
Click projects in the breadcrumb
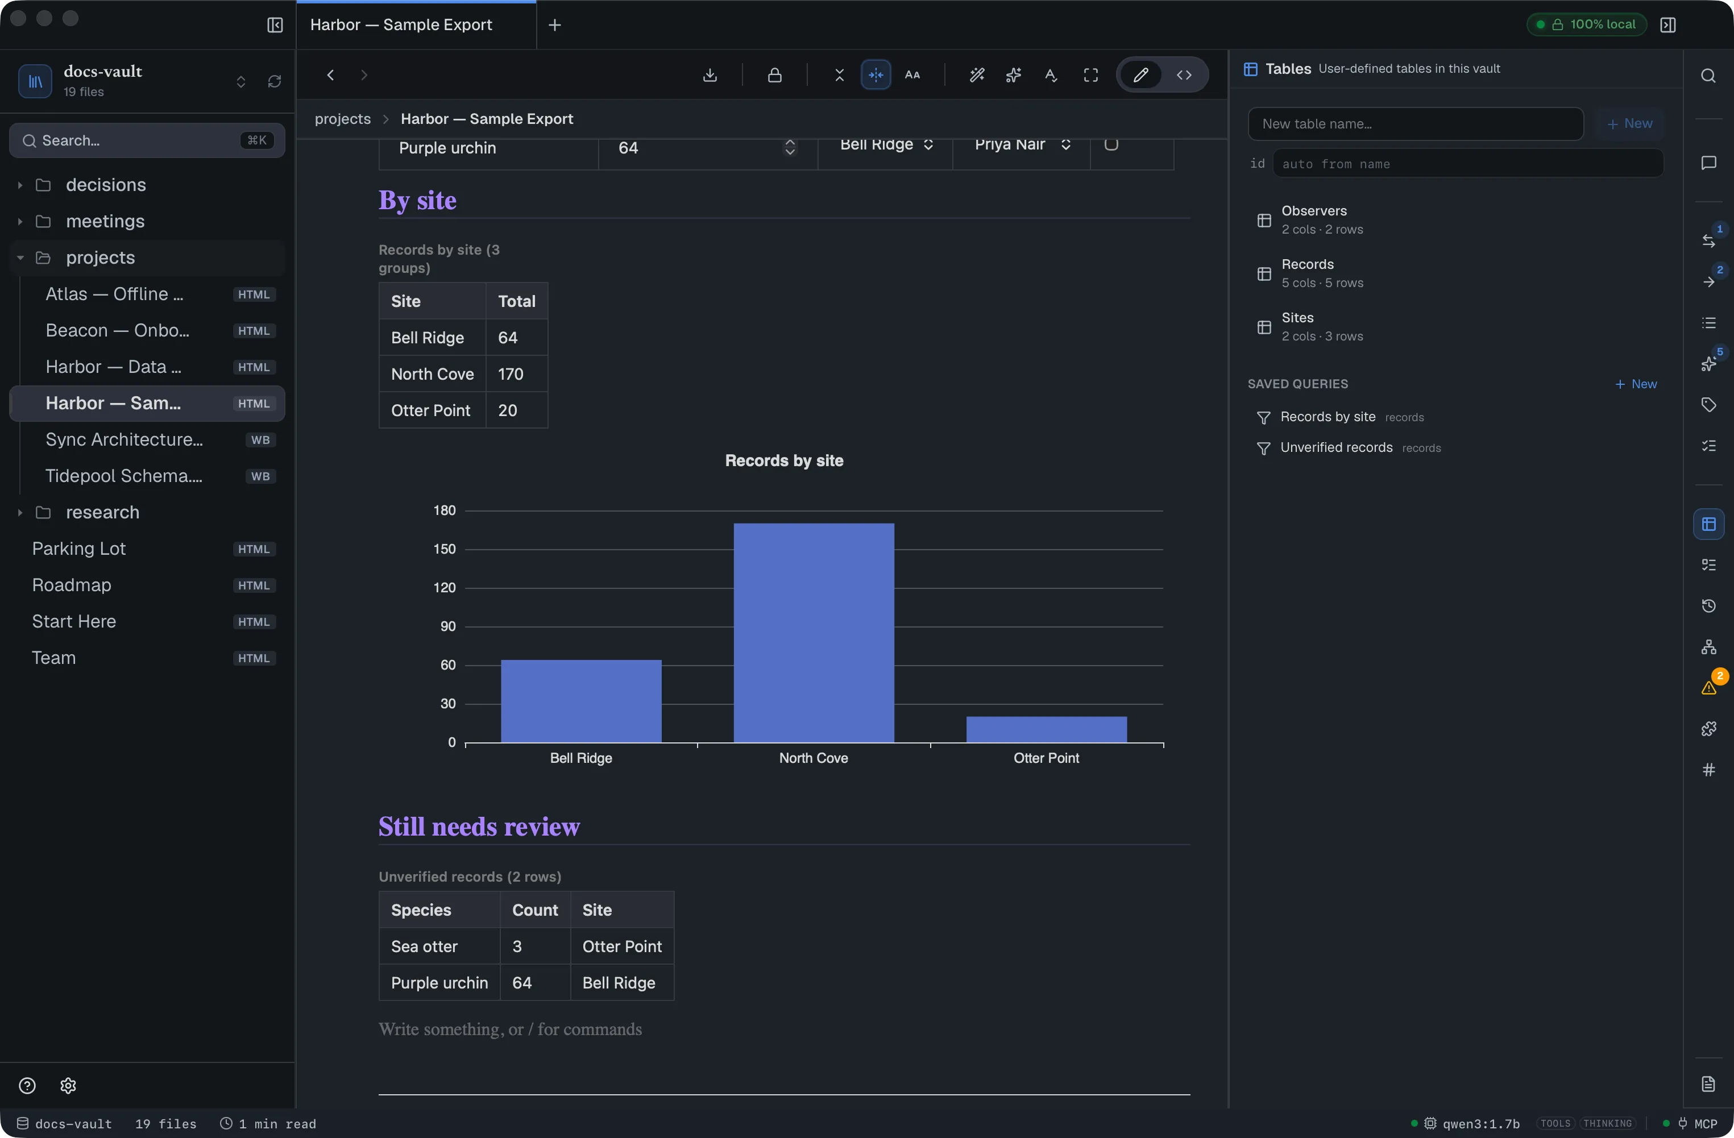coord(342,119)
